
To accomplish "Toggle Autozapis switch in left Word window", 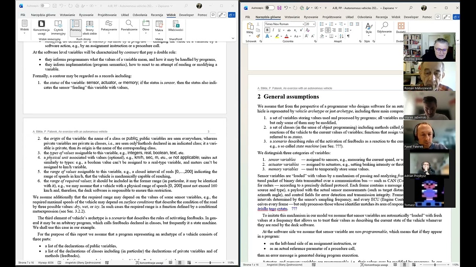I will 45,6.
